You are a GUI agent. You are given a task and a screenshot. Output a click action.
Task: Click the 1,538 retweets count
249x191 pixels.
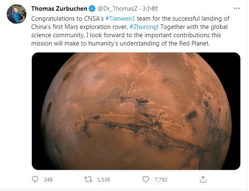point(103,180)
